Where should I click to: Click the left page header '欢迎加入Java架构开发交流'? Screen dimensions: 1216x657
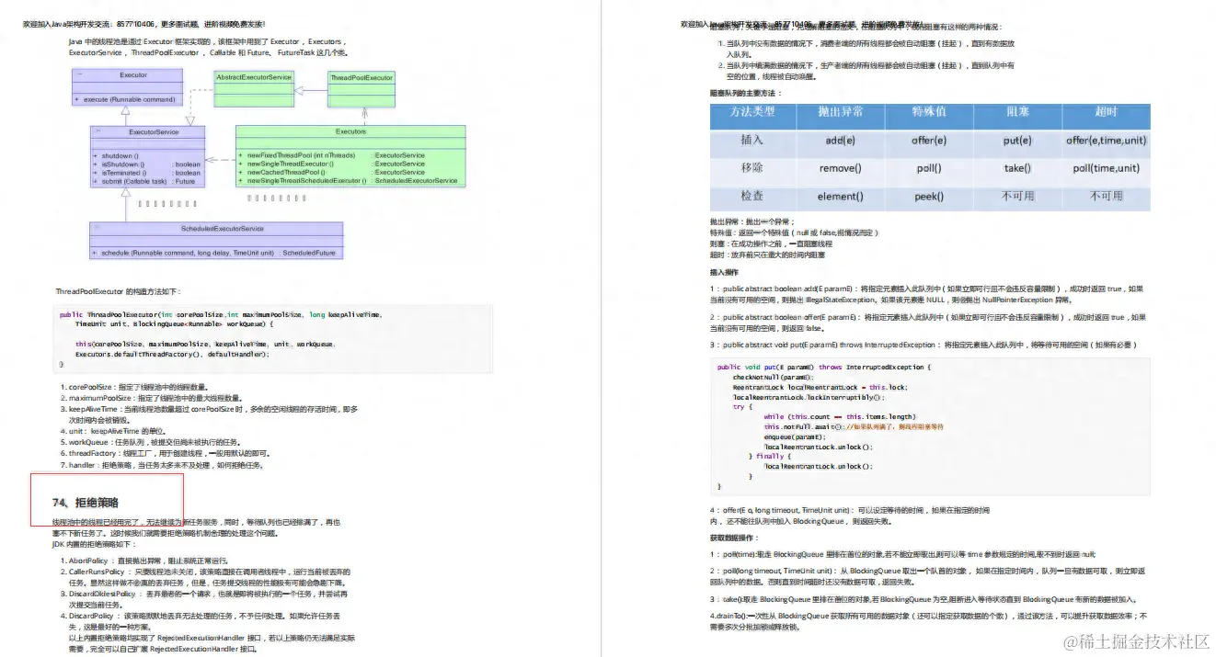(144, 23)
